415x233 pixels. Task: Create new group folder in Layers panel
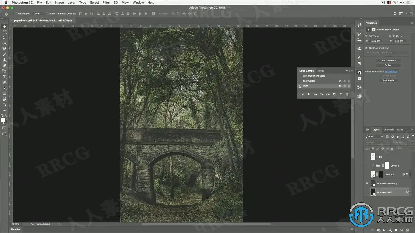coord(396,230)
